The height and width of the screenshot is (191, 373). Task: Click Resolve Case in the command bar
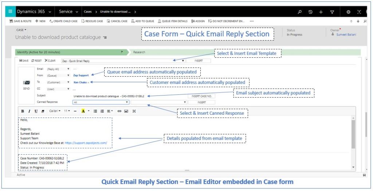pyautogui.click(x=92, y=21)
